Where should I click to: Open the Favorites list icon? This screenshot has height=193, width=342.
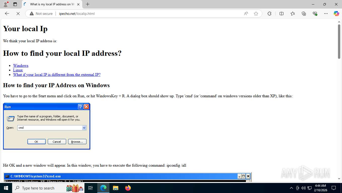[x=293, y=14]
